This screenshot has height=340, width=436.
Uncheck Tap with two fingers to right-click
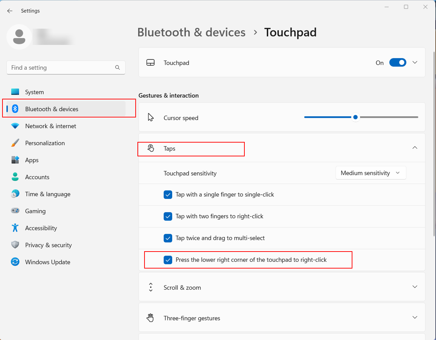point(168,216)
